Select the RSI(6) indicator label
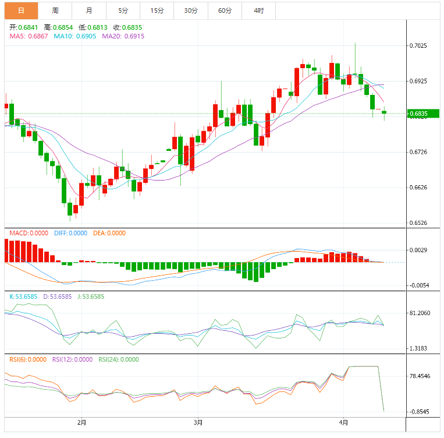The image size is (444, 438). click(x=27, y=359)
